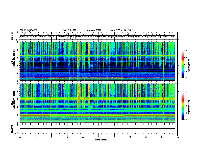Click the "8" tick on time axis
Screen dimensions: 200x154
[146, 137]
